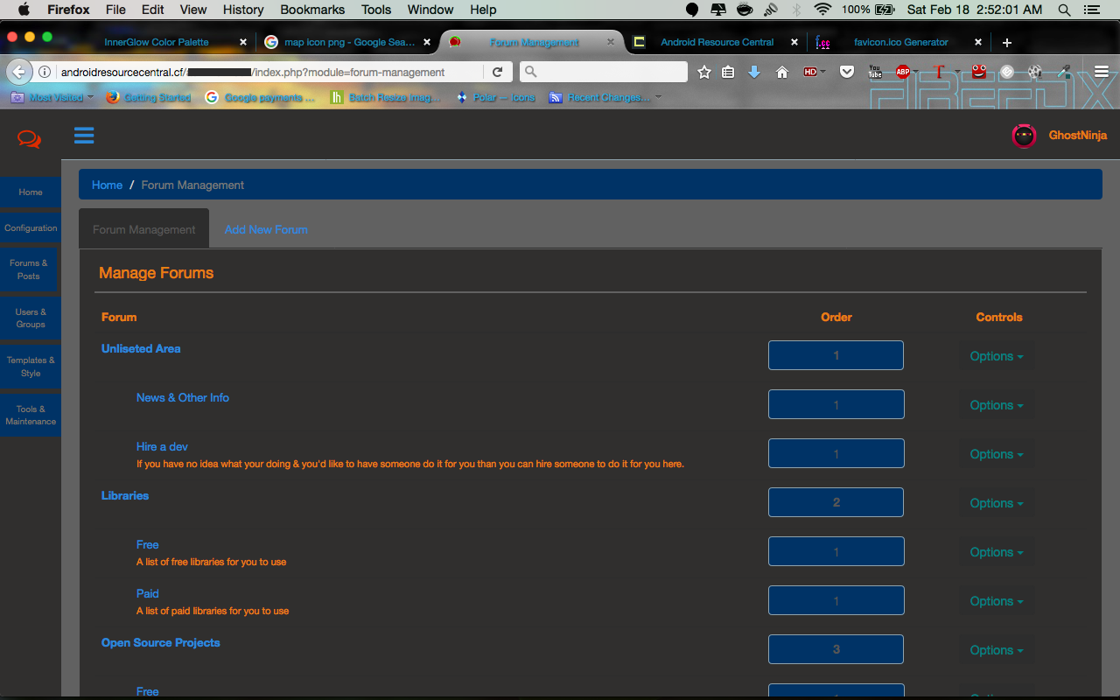The width and height of the screenshot is (1120, 700).
Task: Click the red smiley face extension icon
Action: pos(979,72)
